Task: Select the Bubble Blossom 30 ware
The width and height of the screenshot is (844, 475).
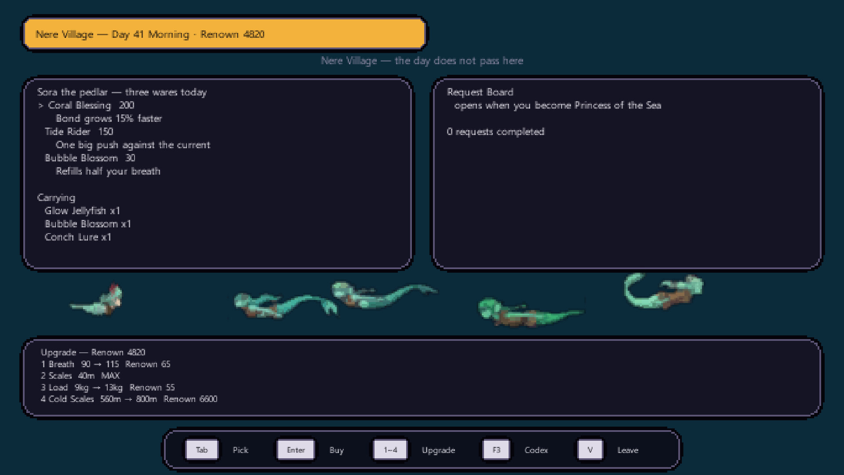Action: click(90, 158)
